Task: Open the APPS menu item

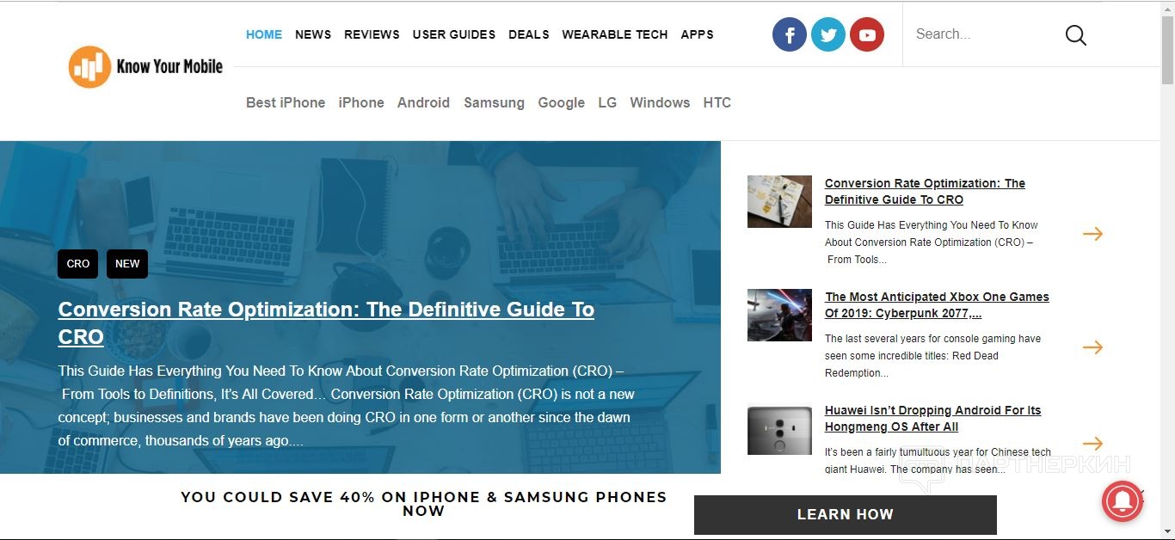Action: (x=697, y=34)
